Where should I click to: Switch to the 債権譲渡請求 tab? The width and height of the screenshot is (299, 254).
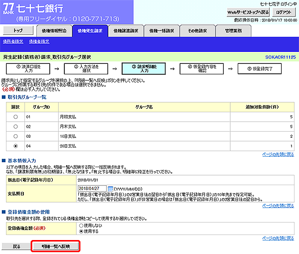click(x=126, y=31)
